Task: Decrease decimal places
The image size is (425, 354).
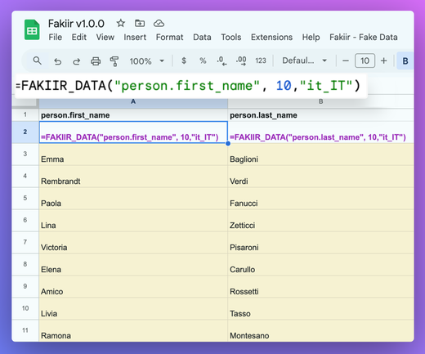Action: (221, 60)
